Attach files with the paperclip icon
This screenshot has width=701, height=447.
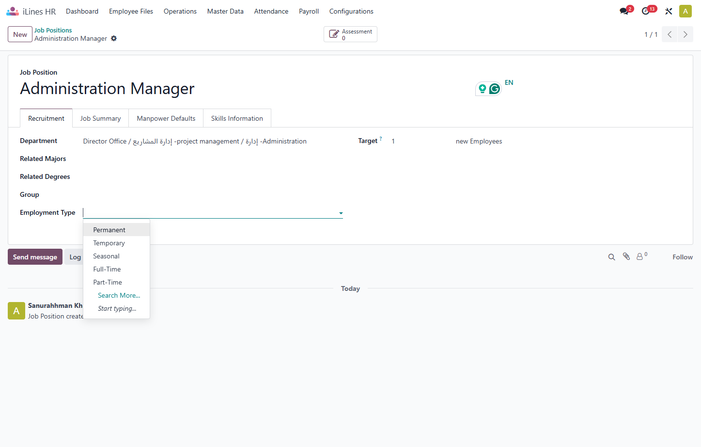click(x=626, y=256)
